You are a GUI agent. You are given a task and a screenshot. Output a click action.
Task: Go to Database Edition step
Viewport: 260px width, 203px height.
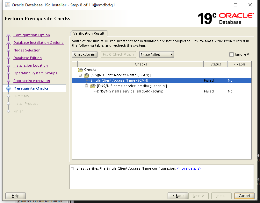pyautogui.click(x=27, y=58)
